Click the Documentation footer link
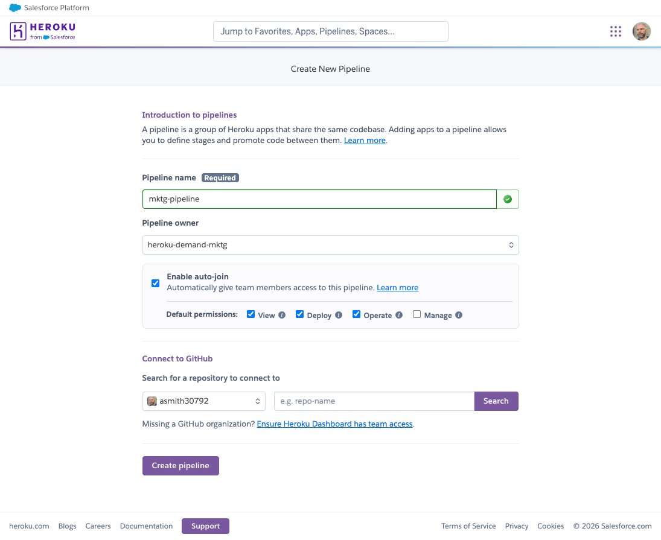 pos(146,526)
